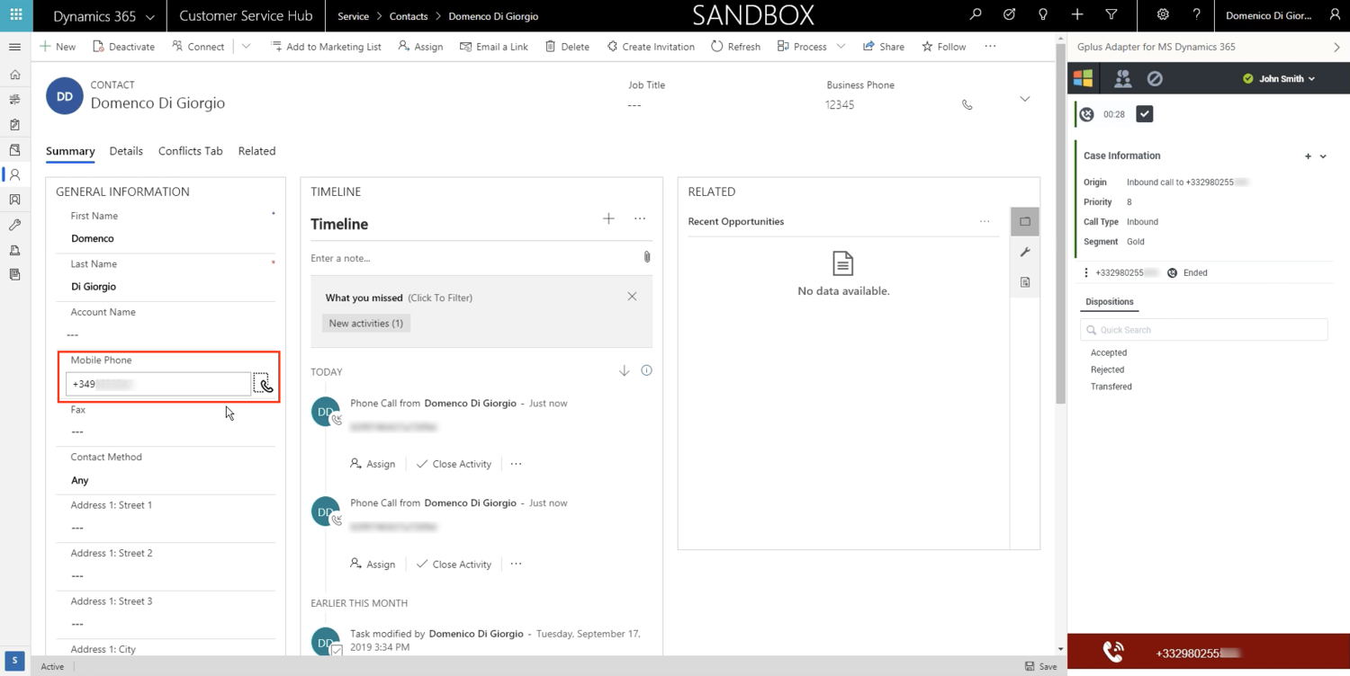The height and width of the screenshot is (676, 1350).
Task: Select the Accepted disposition
Action: tap(1109, 353)
